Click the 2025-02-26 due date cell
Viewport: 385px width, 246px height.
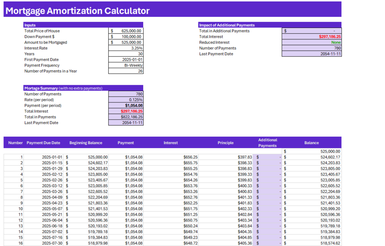click(x=44, y=180)
